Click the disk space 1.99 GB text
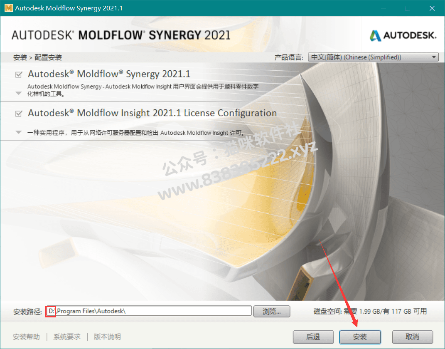 pyautogui.click(x=370, y=312)
